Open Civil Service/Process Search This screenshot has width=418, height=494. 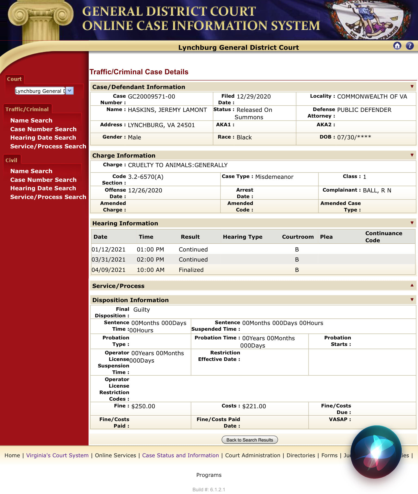pyautogui.click(x=48, y=197)
